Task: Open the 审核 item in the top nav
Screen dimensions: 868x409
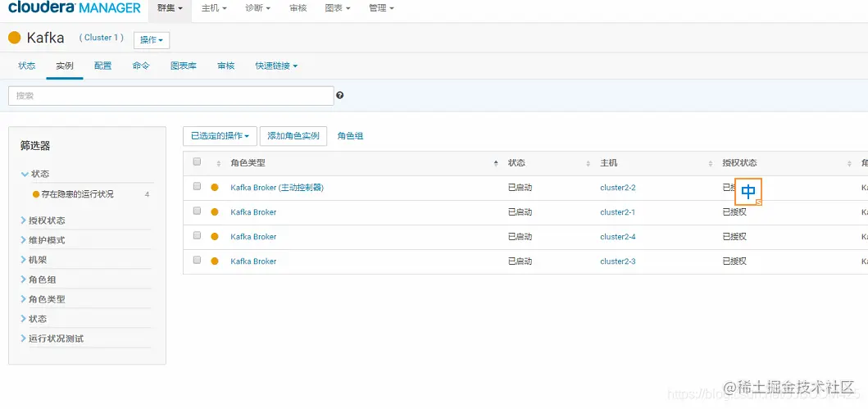Action: click(x=298, y=9)
